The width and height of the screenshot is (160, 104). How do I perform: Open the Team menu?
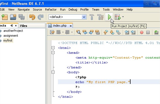tap(96, 10)
